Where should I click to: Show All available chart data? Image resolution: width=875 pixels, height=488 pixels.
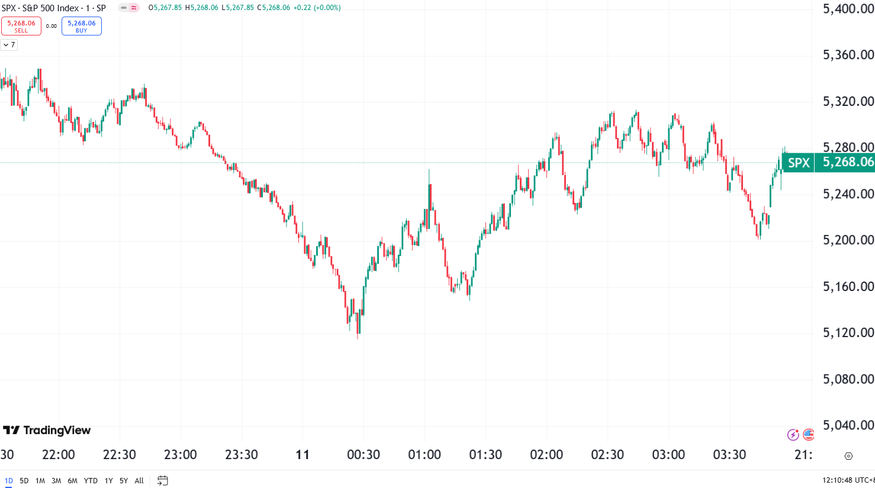point(139,481)
